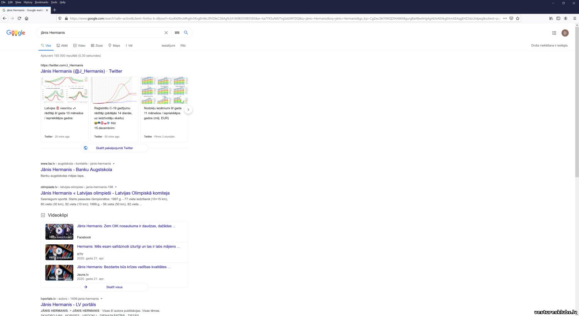The image size is (579, 316).
Task: Switch to the Attēli images tab
Action: [x=62, y=45]
